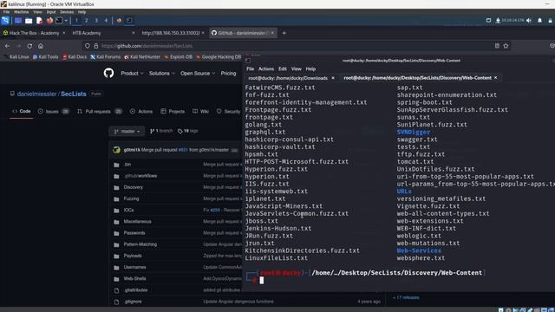Focus the terminal window in the taskbar
This screenshot has width=555, height=312.
(129, 21)
